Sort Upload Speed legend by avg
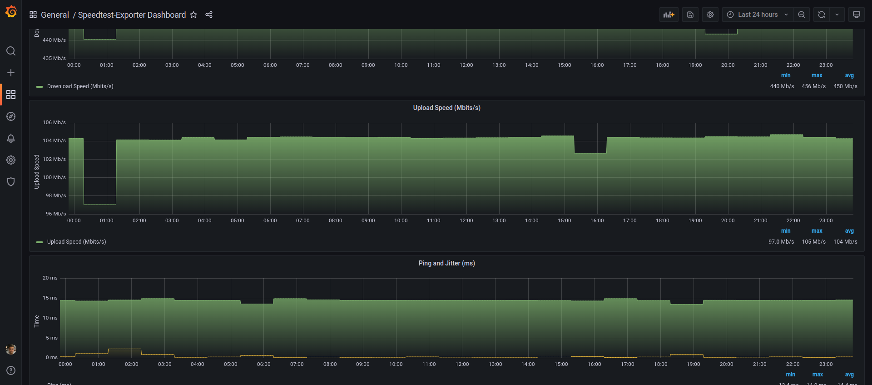The image size is (872, 385). tap(849, 231)
